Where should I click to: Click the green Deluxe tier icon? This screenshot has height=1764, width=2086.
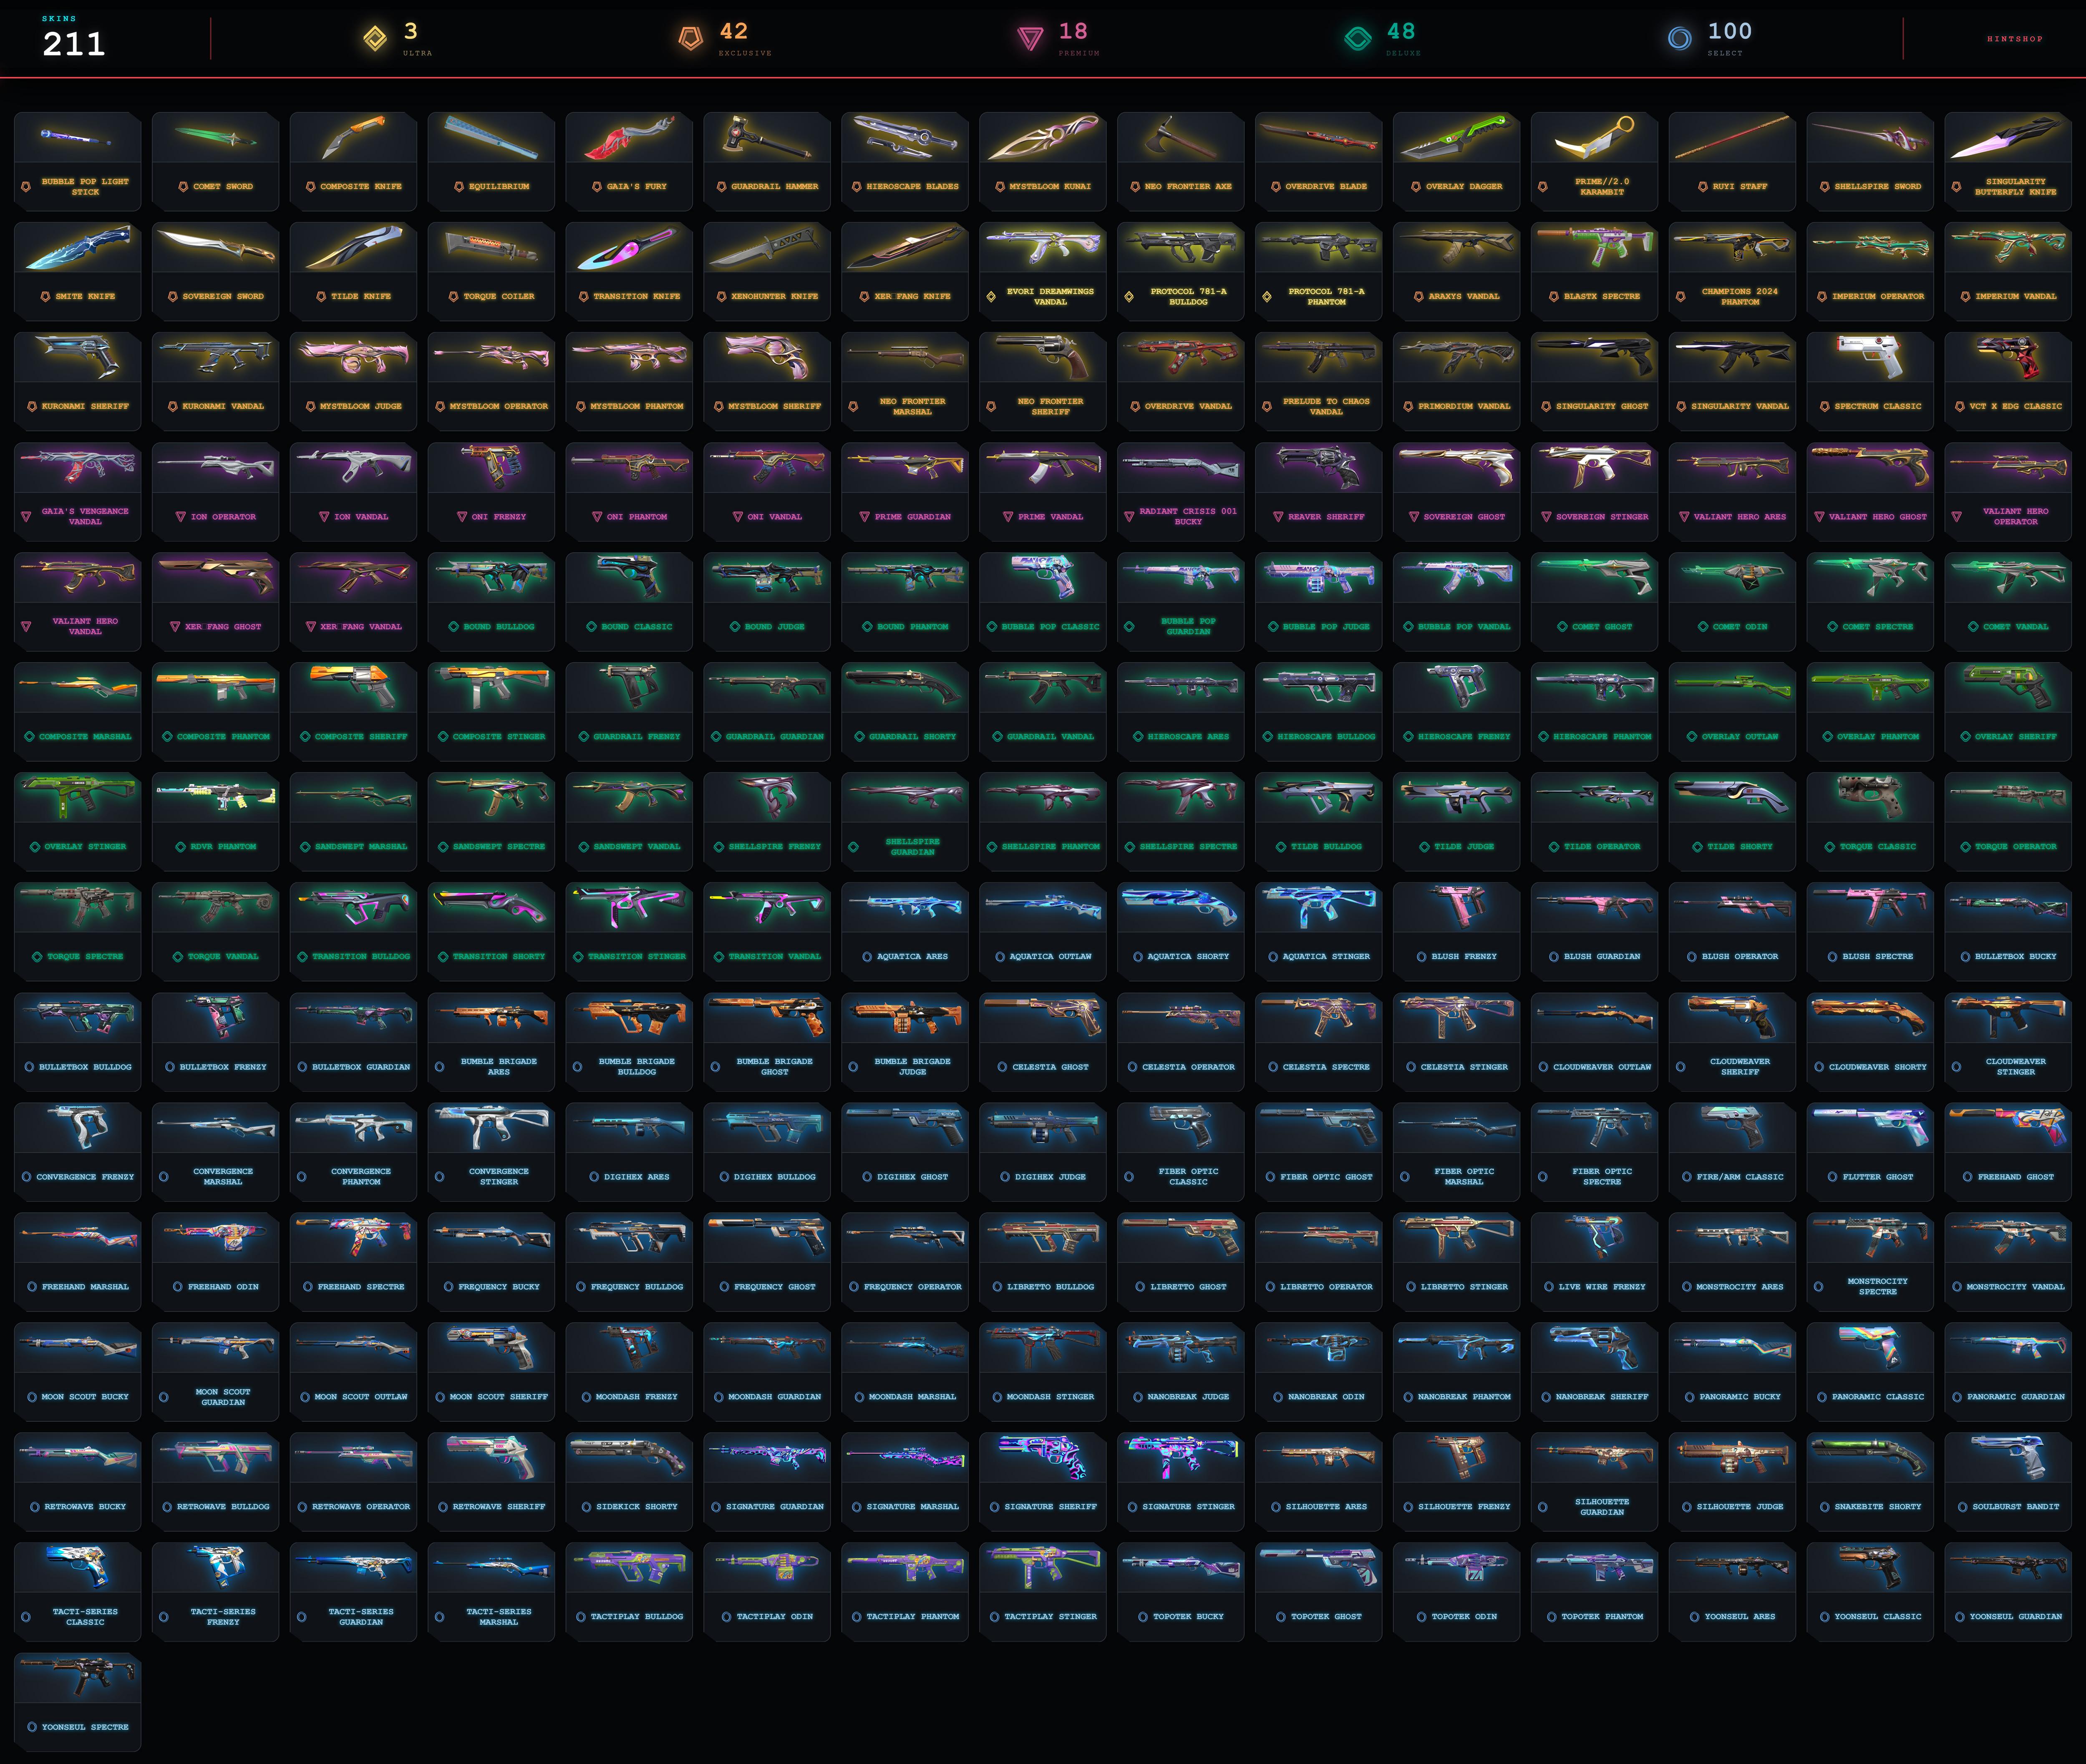1357,39
